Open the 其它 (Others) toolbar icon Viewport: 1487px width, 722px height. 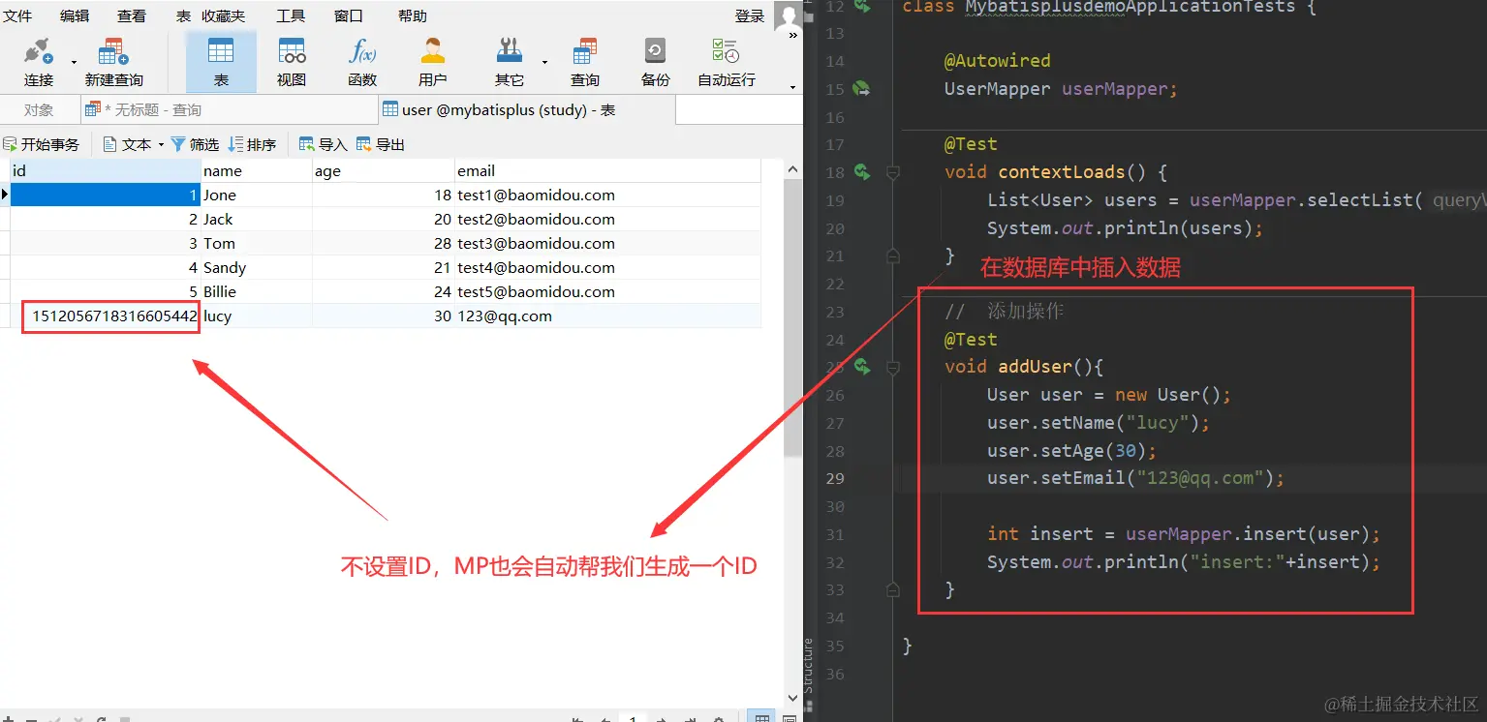509,62
